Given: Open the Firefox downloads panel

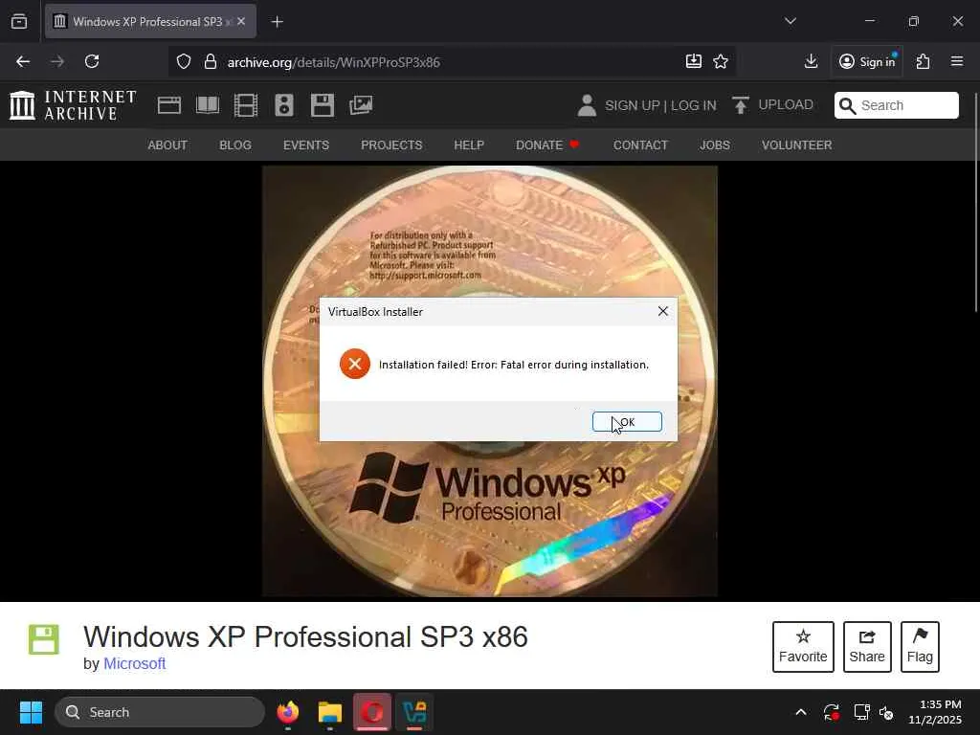Looking at the screenshot, I should 811,61.
